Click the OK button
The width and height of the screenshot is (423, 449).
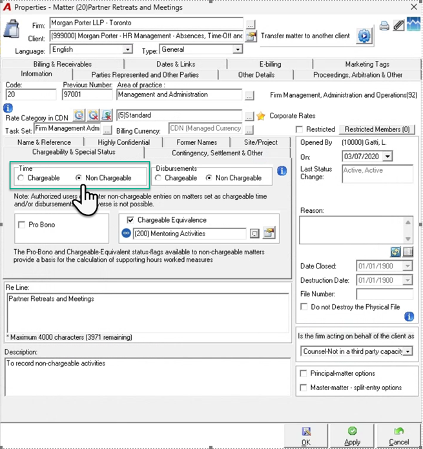point(306,437)
